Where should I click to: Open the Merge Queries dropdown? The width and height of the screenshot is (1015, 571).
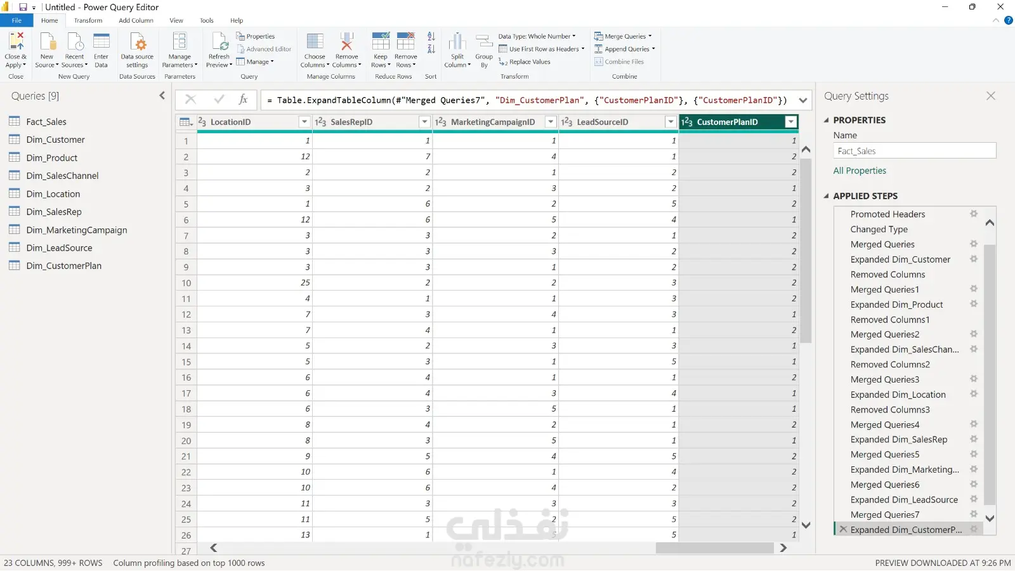tap(623, 36)
